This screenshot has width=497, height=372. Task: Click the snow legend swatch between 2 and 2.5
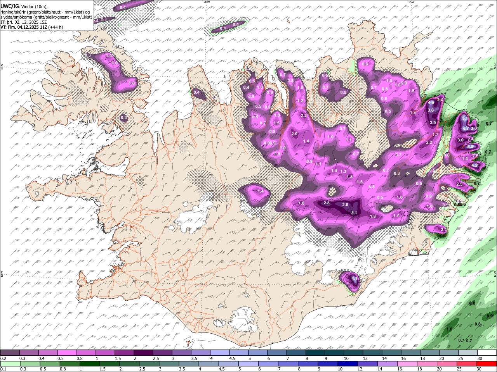click(x=143, y=353)
